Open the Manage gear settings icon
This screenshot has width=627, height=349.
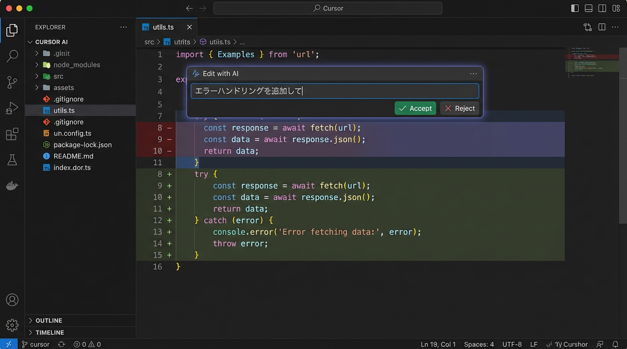click(12, 325)
